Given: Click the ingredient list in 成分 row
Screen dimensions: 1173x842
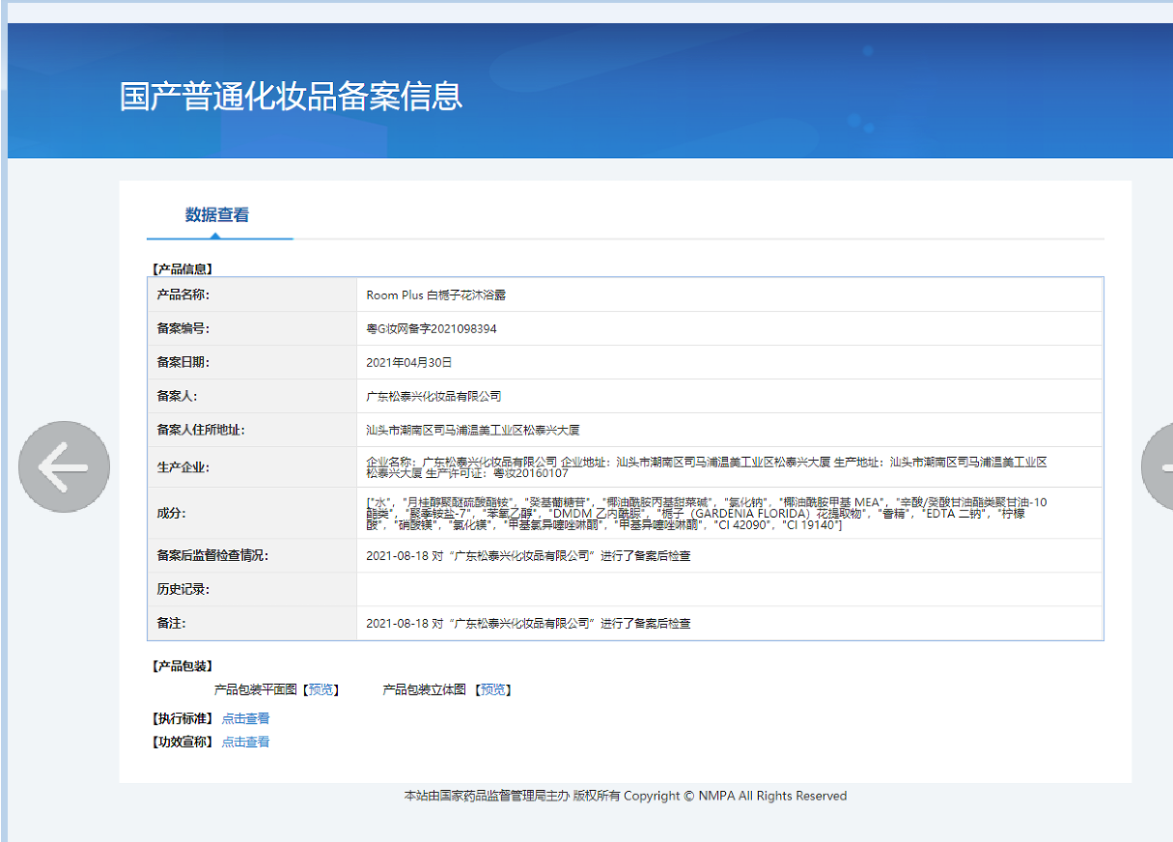Looking at the screenshot, I should (705, 513).
